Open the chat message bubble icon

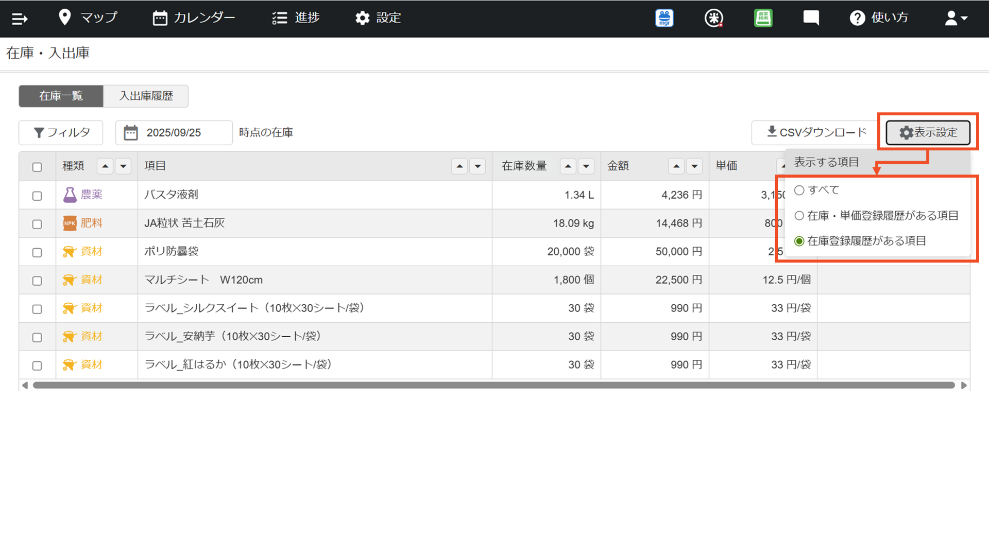[811, 18]
